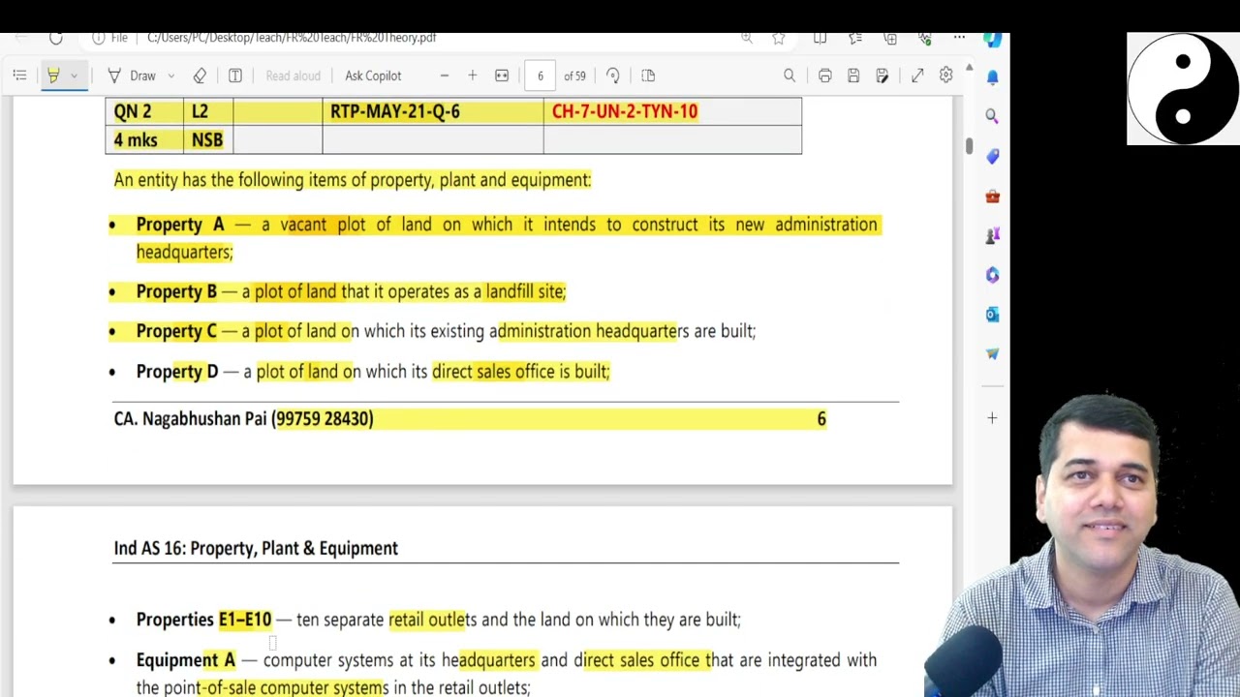Image resolution: width=1240 pixels, height=697 pixels.
Task: Select the Erase tool
Action: click(x=200, y=76)
